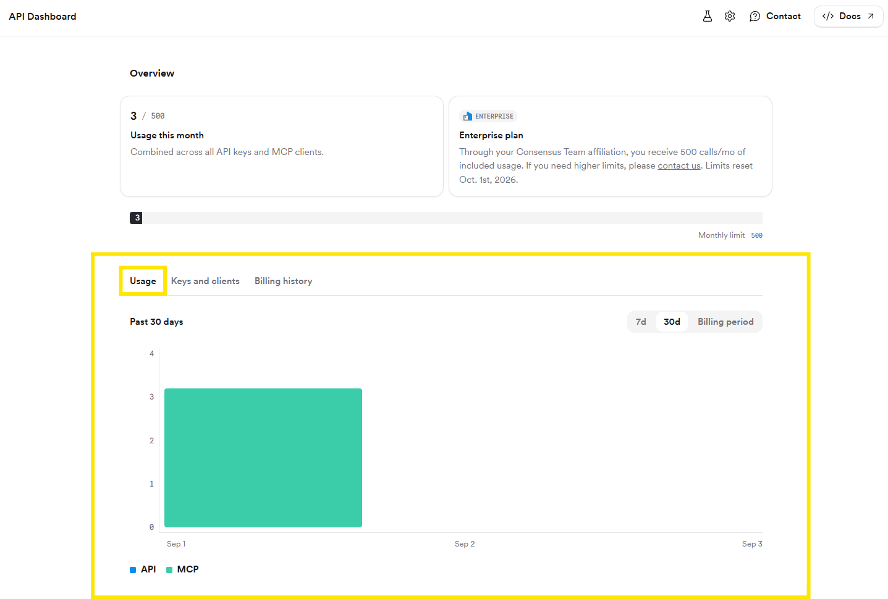The width and height of the screenshot is (888, 599).
Task: Click the 'Sep 1' axis label
Action: (176, 544)
